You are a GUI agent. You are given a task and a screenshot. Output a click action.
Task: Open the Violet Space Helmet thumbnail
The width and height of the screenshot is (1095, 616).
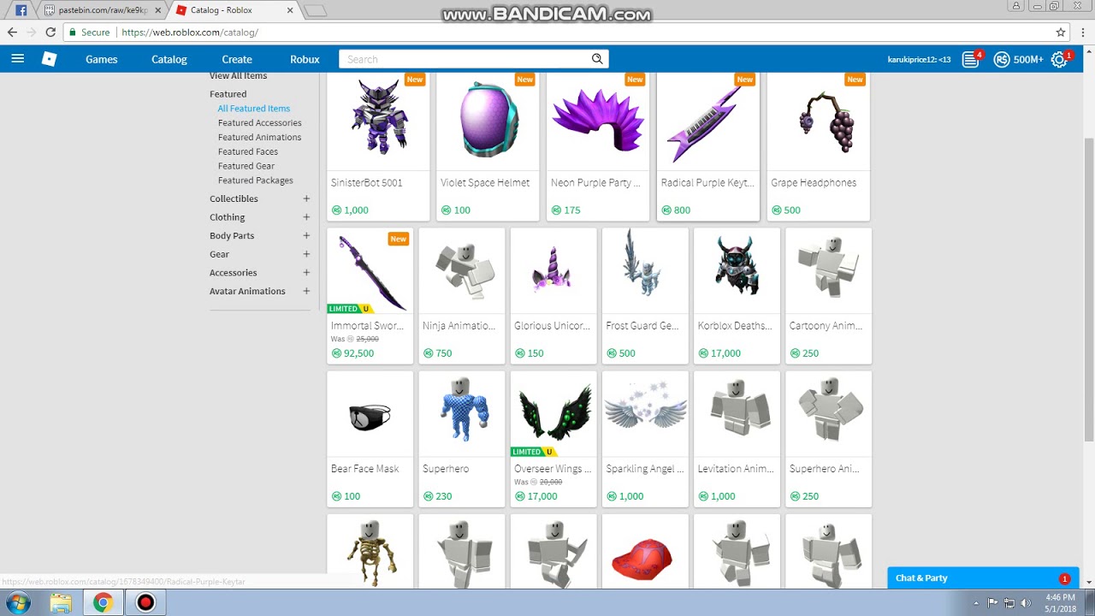coord(488,121)
